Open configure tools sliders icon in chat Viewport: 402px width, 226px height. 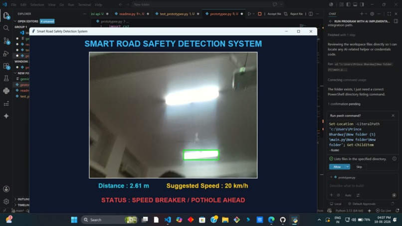[358, 195]
